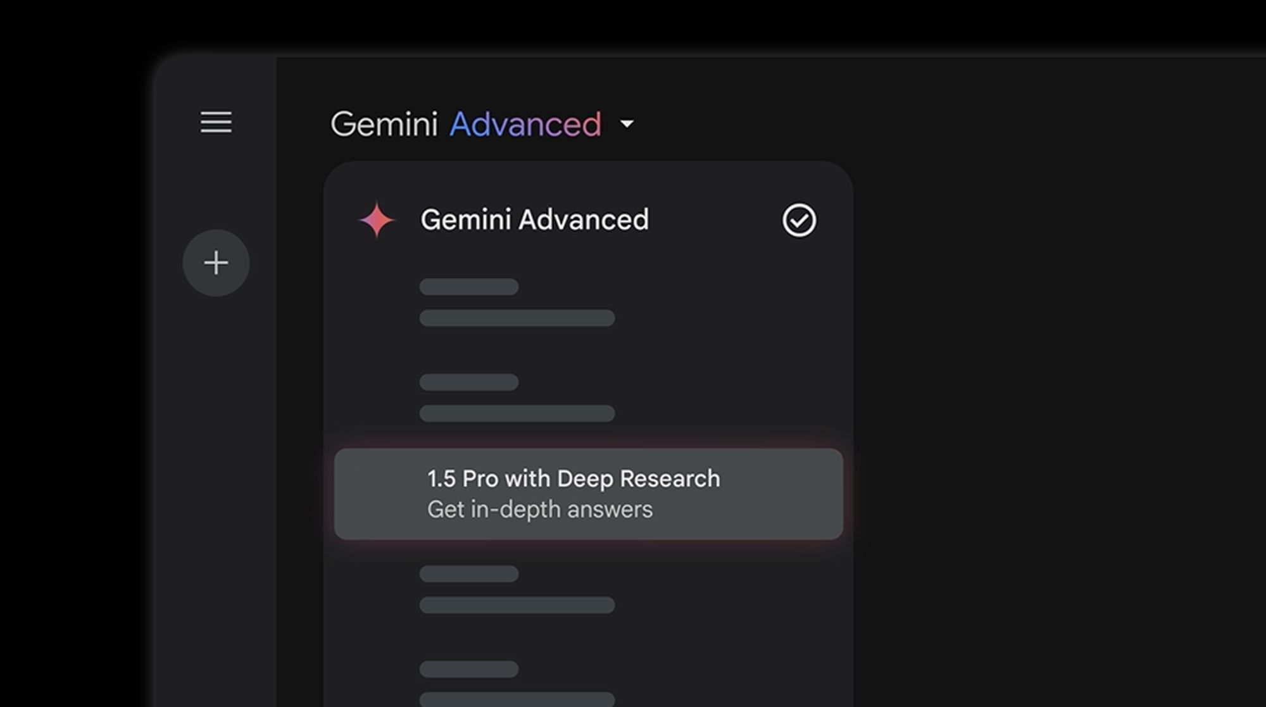Scroll down in the model selection panel
Viewport: 1266px width, 707px height.
click(587, 661)
